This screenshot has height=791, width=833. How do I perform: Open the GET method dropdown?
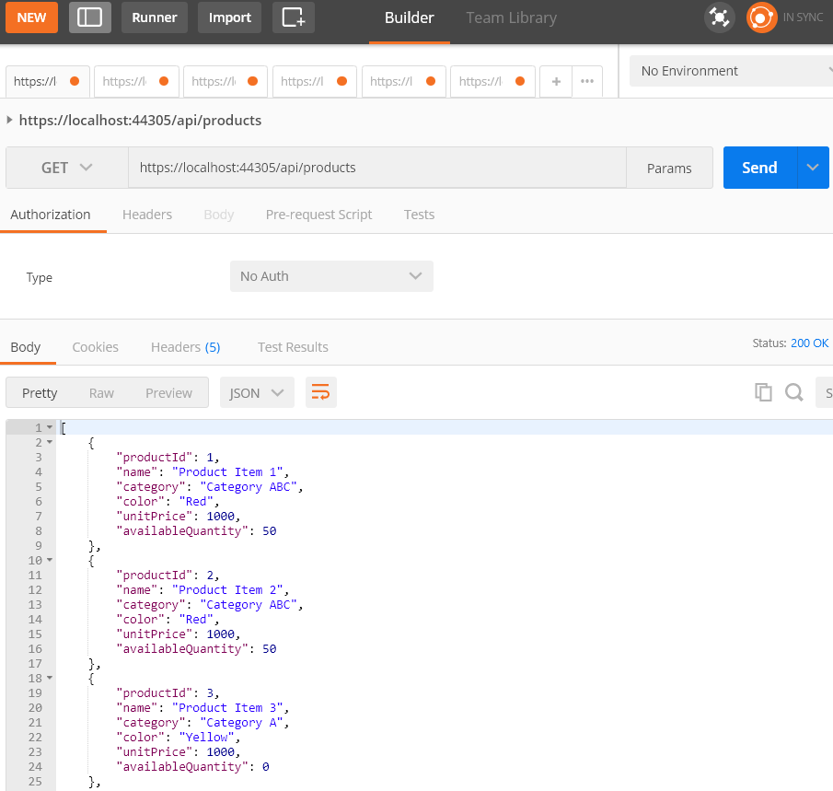coord(66,168)
